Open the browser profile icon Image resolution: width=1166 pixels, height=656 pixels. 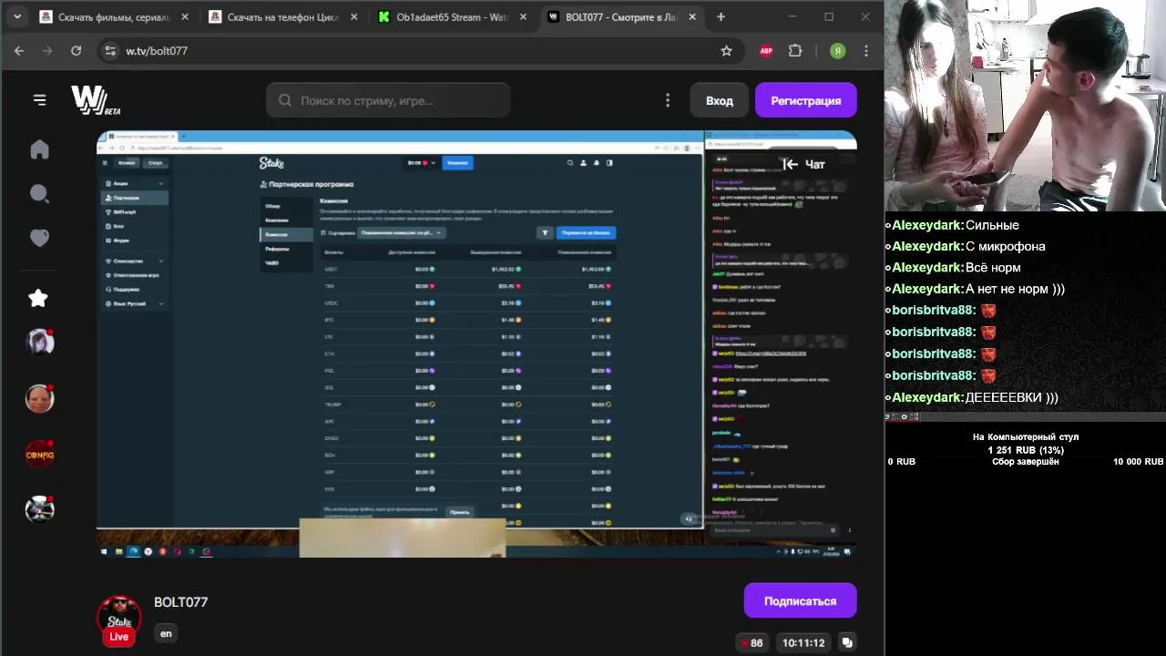click(837, 51)
